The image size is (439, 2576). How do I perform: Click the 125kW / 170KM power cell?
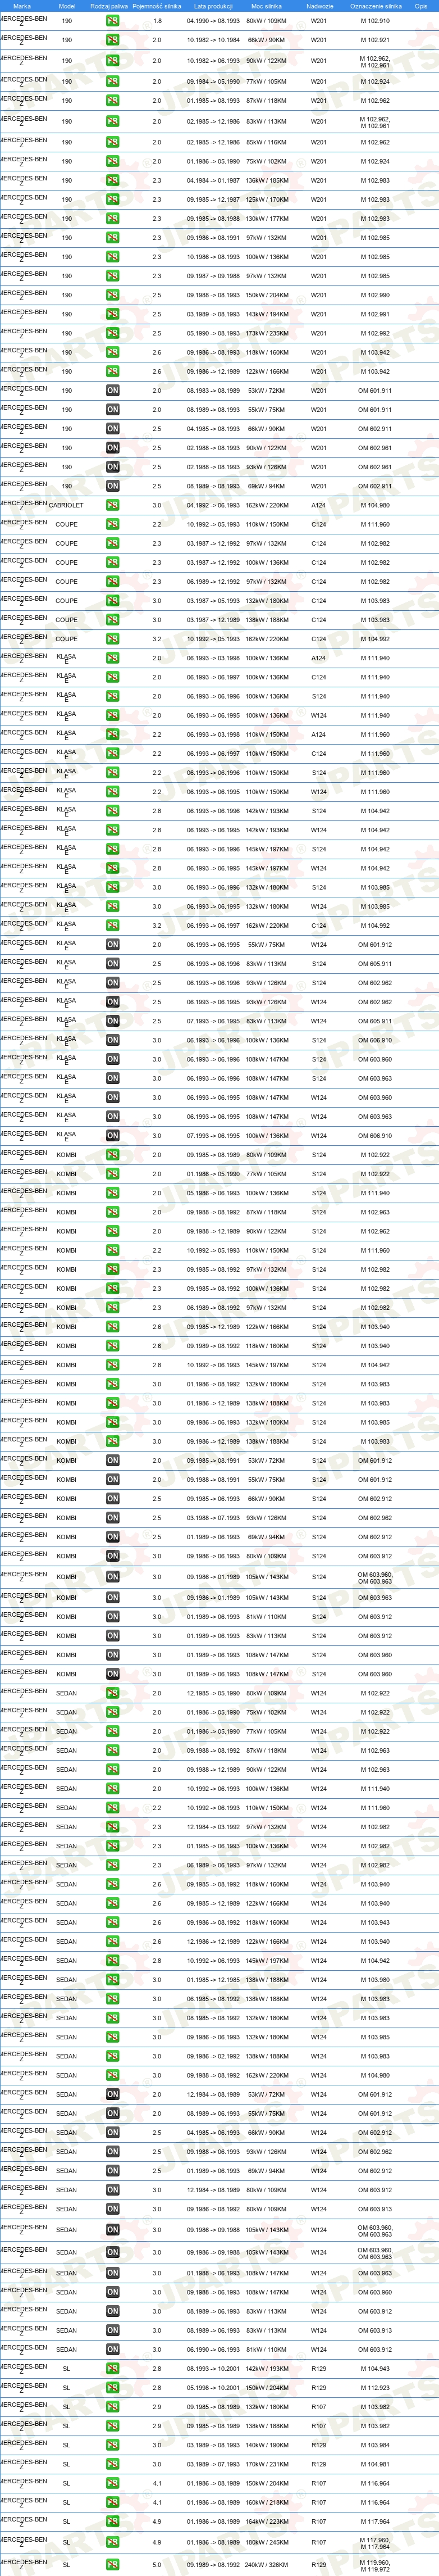[x=266, y=200]
